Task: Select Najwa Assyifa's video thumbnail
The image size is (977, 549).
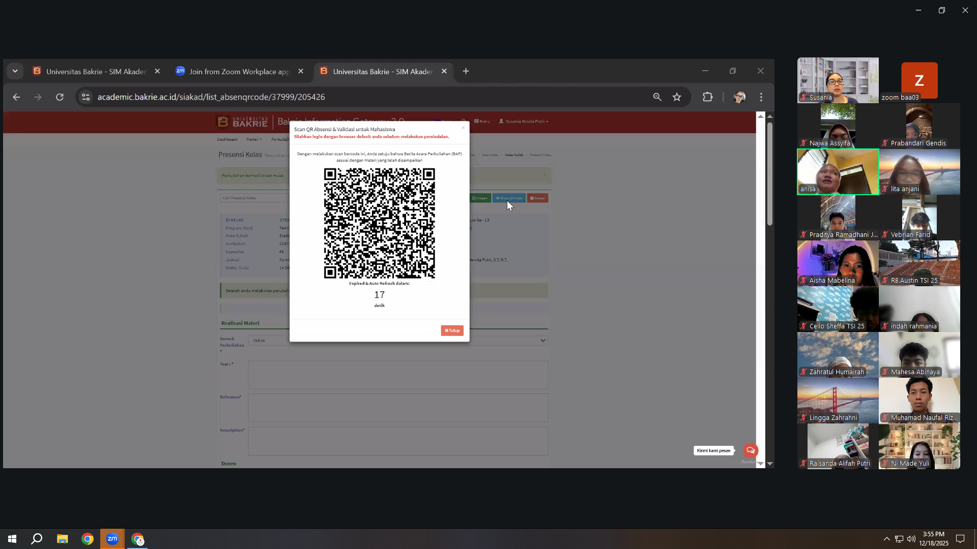Action: point(838,126)
